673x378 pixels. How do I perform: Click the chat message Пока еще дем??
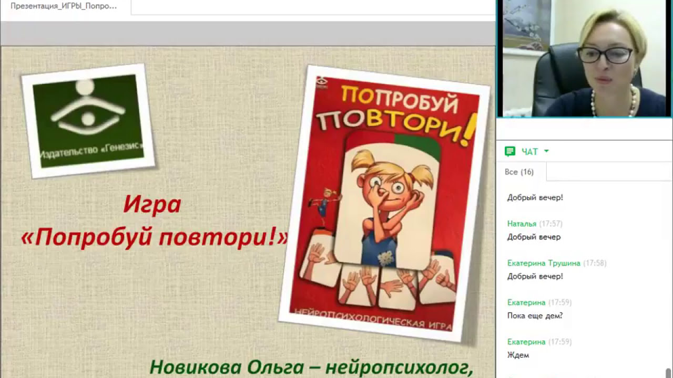[x=535, y=316]
